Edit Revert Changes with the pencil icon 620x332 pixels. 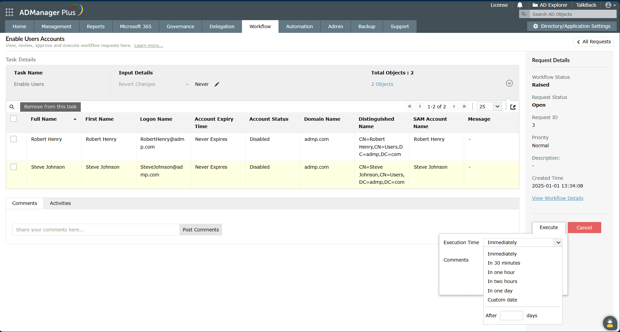click(217, 84)
